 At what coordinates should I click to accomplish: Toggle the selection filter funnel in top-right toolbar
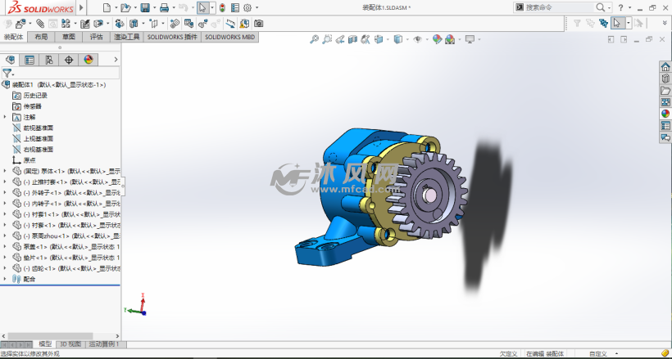[578, 24]
